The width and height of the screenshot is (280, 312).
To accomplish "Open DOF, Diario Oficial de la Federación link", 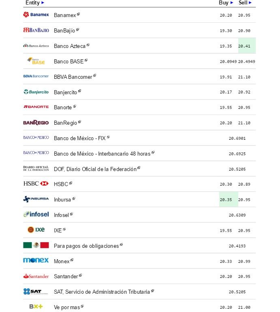I will point(95,169).
